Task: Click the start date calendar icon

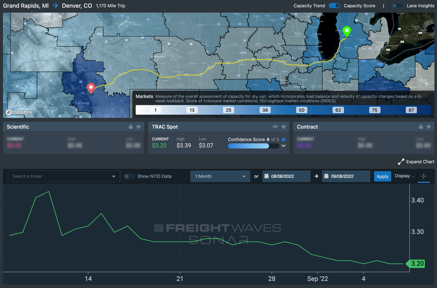Action: [x=267, y=176]
